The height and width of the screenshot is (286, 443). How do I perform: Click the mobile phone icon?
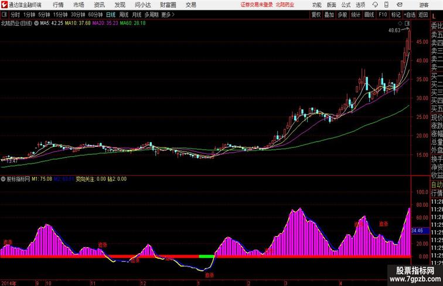pos(386,5)
